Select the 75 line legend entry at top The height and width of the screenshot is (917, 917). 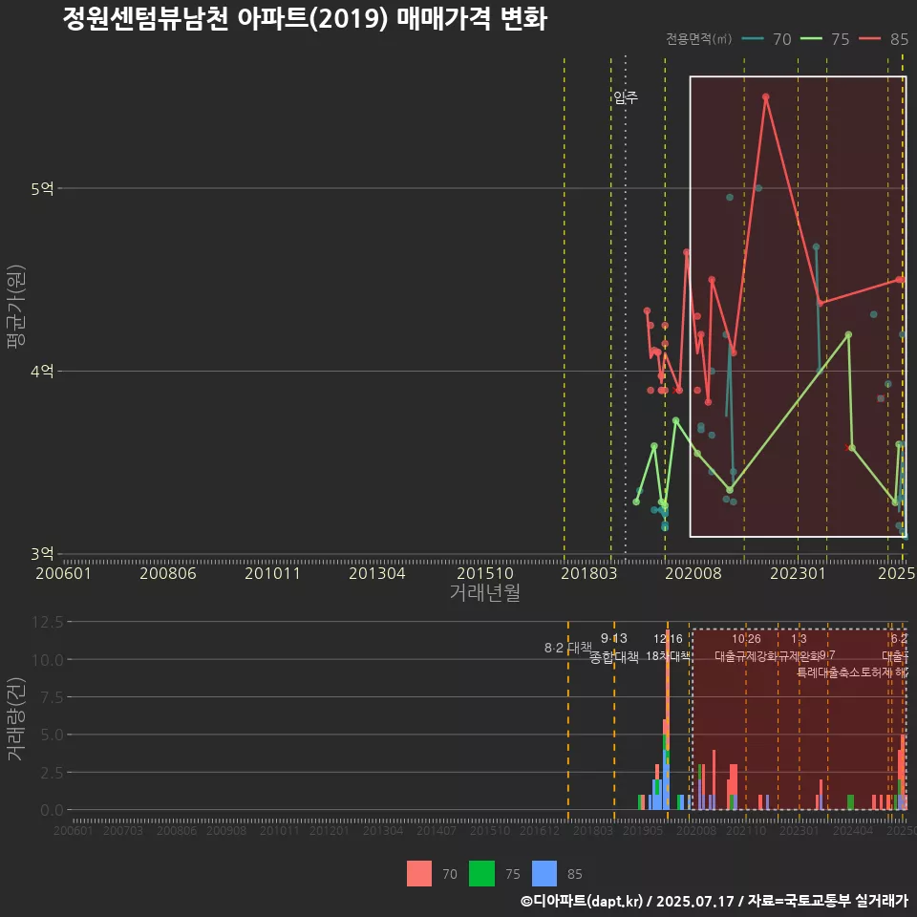coord(824,39)
